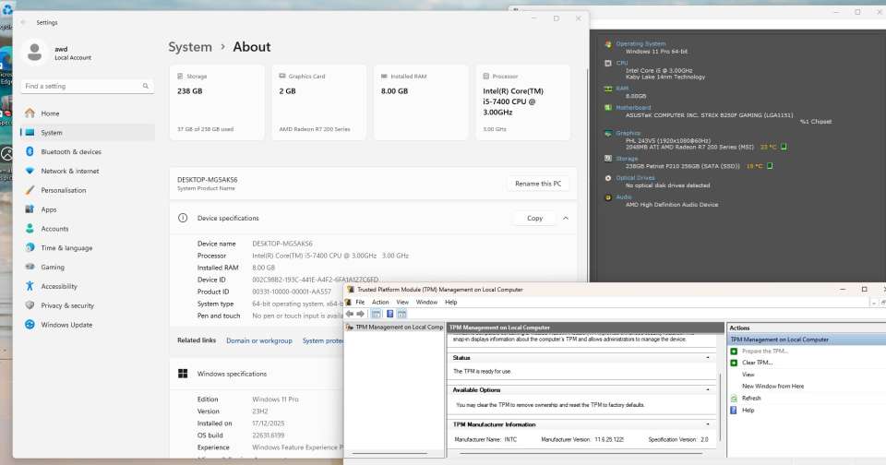Open Network & internet settings page

pyautogui.click(x=69, y=171)
